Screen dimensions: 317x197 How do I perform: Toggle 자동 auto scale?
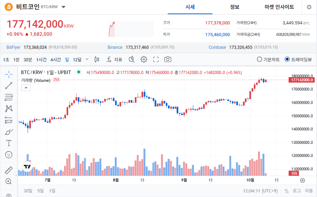pos(309,191)
